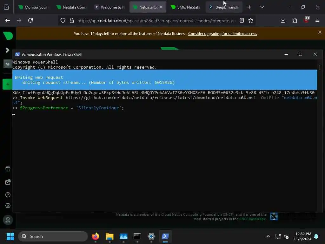Open the extensions puzzle icon

295,20
